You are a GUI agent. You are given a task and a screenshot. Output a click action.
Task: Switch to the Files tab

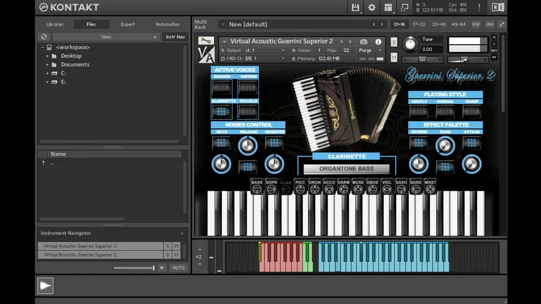91,24
